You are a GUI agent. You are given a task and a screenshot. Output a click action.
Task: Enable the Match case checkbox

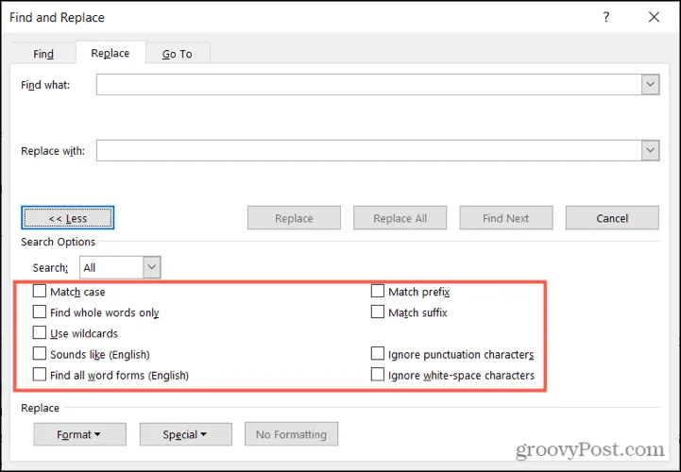(x=40, y=291)
